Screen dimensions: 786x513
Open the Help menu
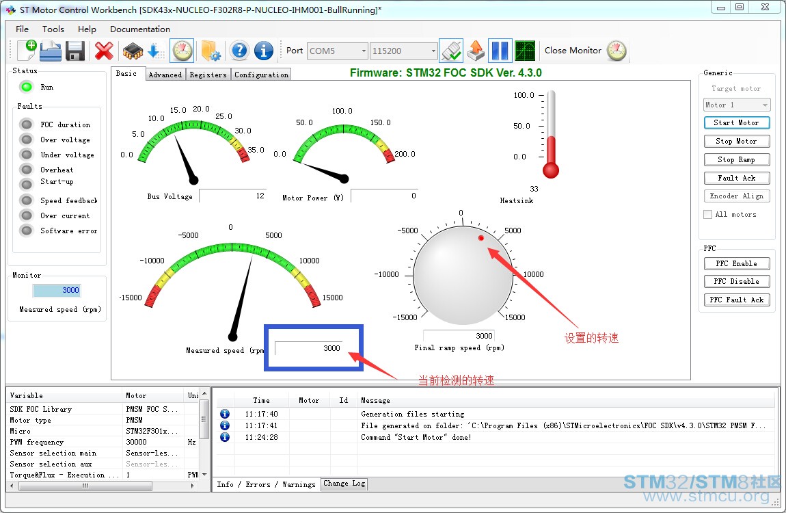point(87,29)
